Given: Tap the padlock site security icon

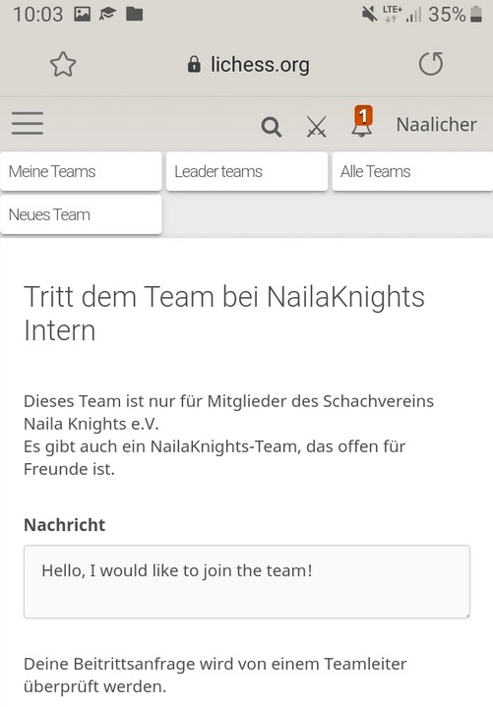Looking at the screenshot, I should [194, 65].
